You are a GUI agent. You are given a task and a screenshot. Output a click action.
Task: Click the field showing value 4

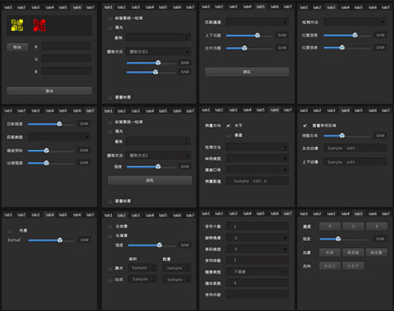tap(258, 283)
